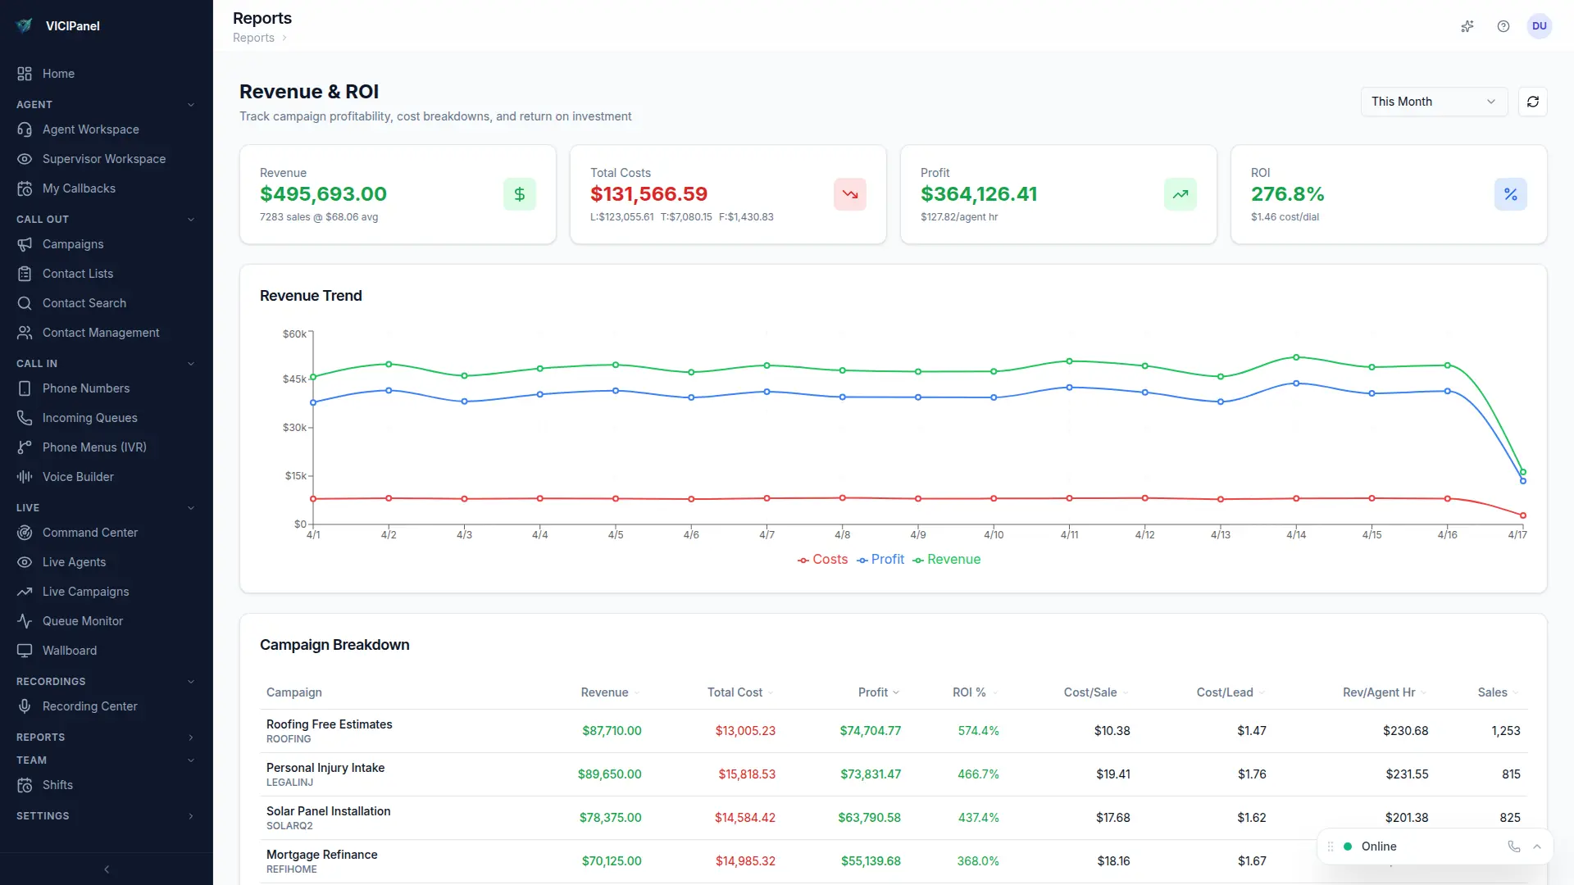Click the phone icon in status widget

[x=1513, y=846]
